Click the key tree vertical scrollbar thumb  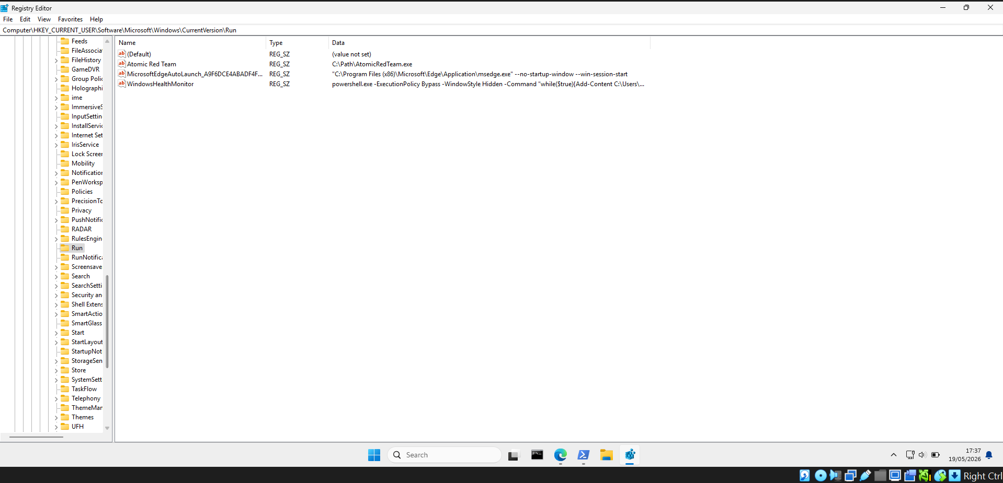pyautogui.click(x=107, y=321)
